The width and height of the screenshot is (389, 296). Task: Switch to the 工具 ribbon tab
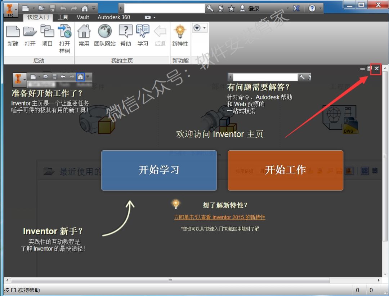(63, 17)
